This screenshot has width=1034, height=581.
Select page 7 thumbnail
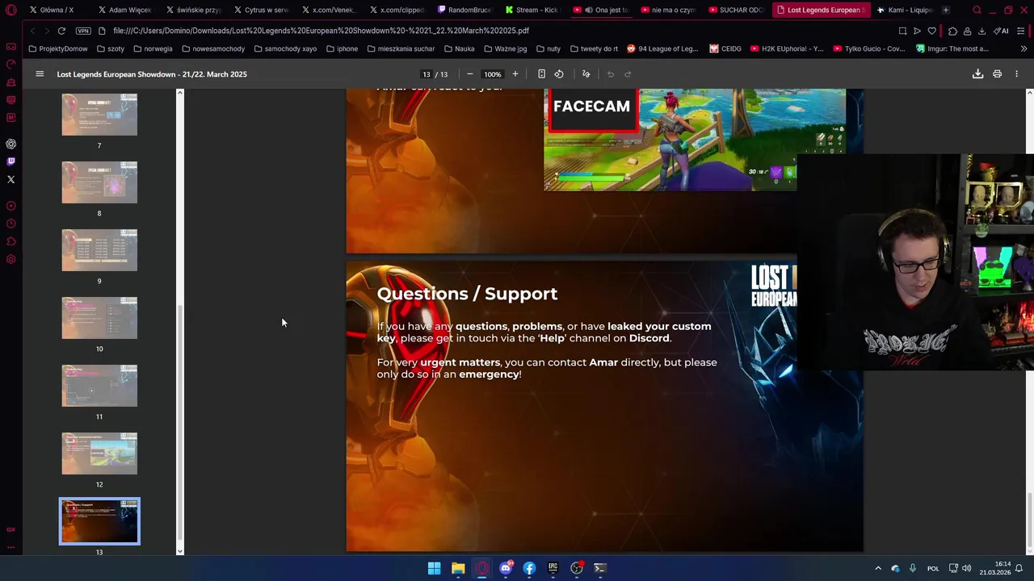point(99,114)
